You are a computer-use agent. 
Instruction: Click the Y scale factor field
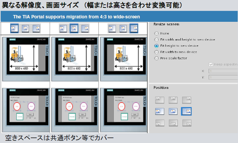tap(223, 77)
